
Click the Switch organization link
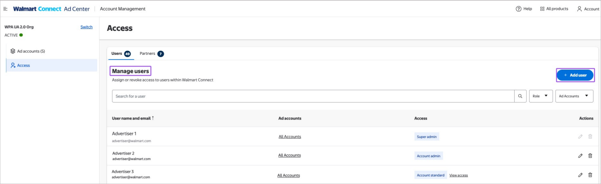(x=86, y=27)
